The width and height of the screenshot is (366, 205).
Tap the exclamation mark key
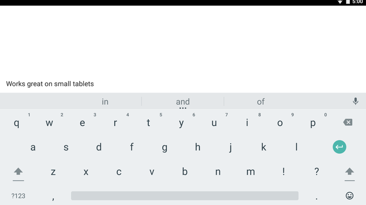pyautogui.click(x=284, y=172)
